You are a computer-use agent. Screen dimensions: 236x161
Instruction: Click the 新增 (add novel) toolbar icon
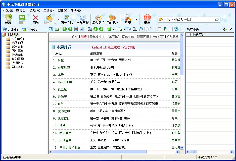(8, 19)
